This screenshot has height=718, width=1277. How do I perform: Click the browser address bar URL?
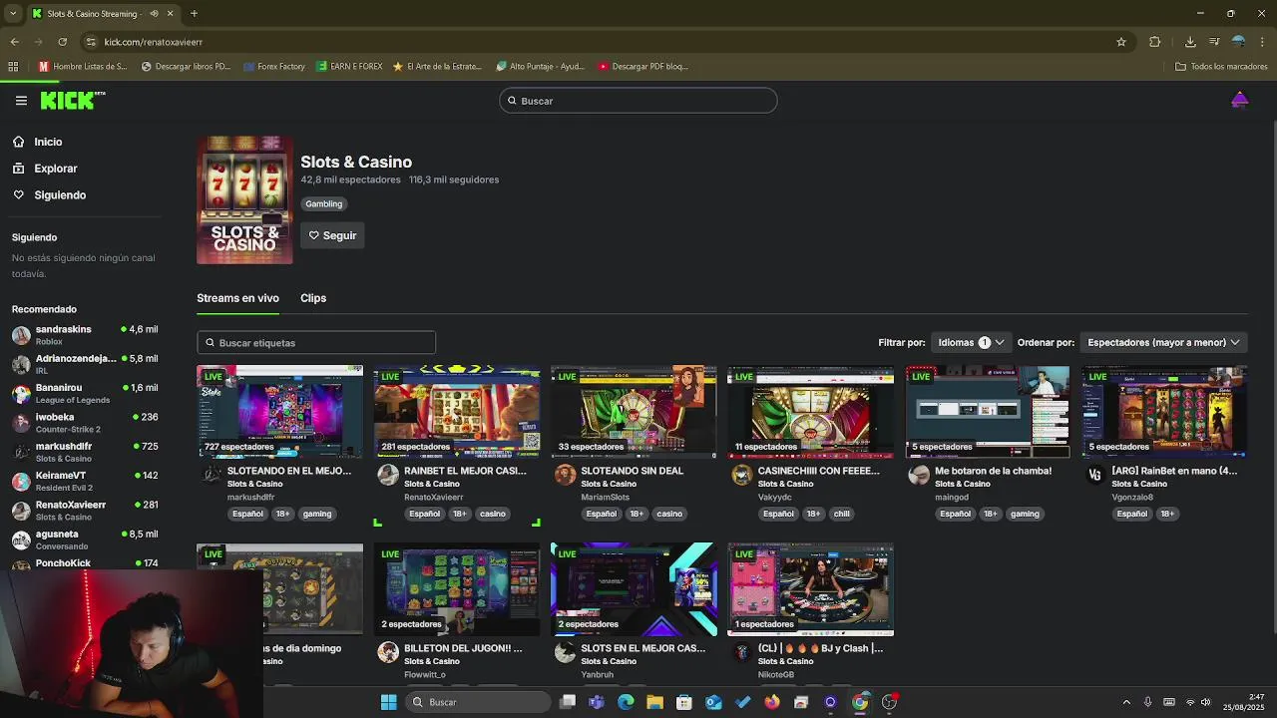pyautogui.click(x=153, y=42)
